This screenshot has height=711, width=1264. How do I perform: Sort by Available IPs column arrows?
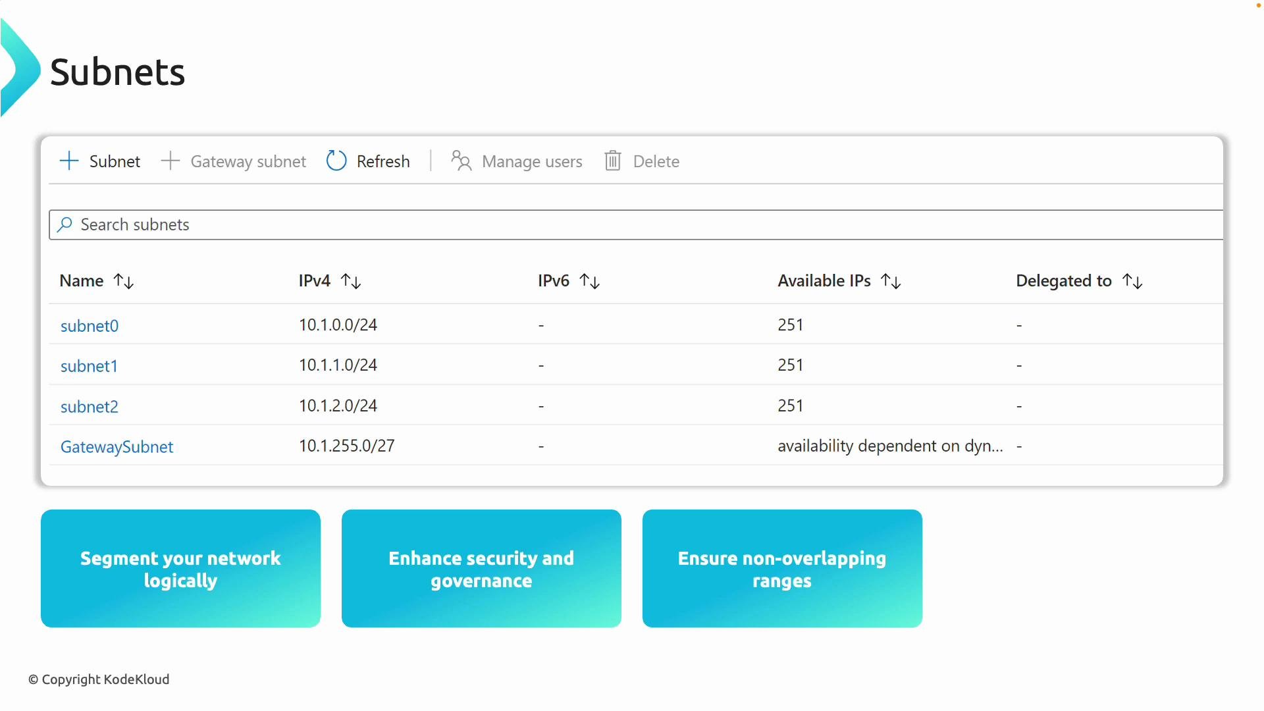(x=891, y=281)
